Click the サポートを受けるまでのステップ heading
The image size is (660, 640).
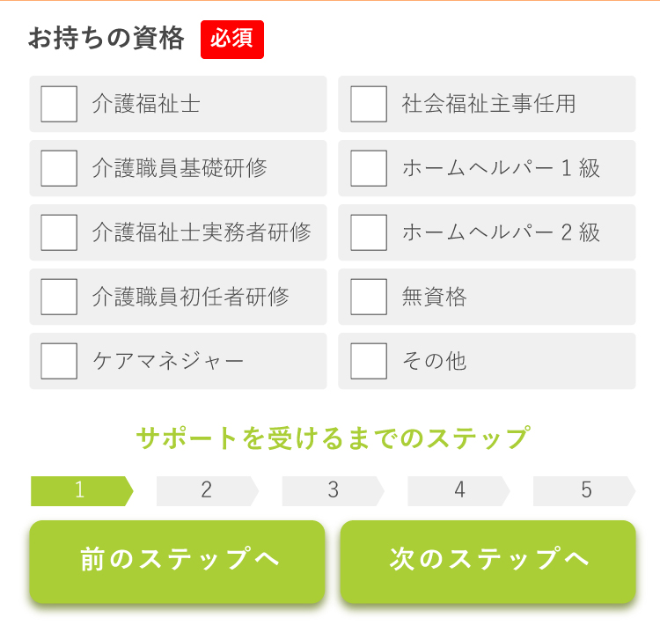point(333,438)
